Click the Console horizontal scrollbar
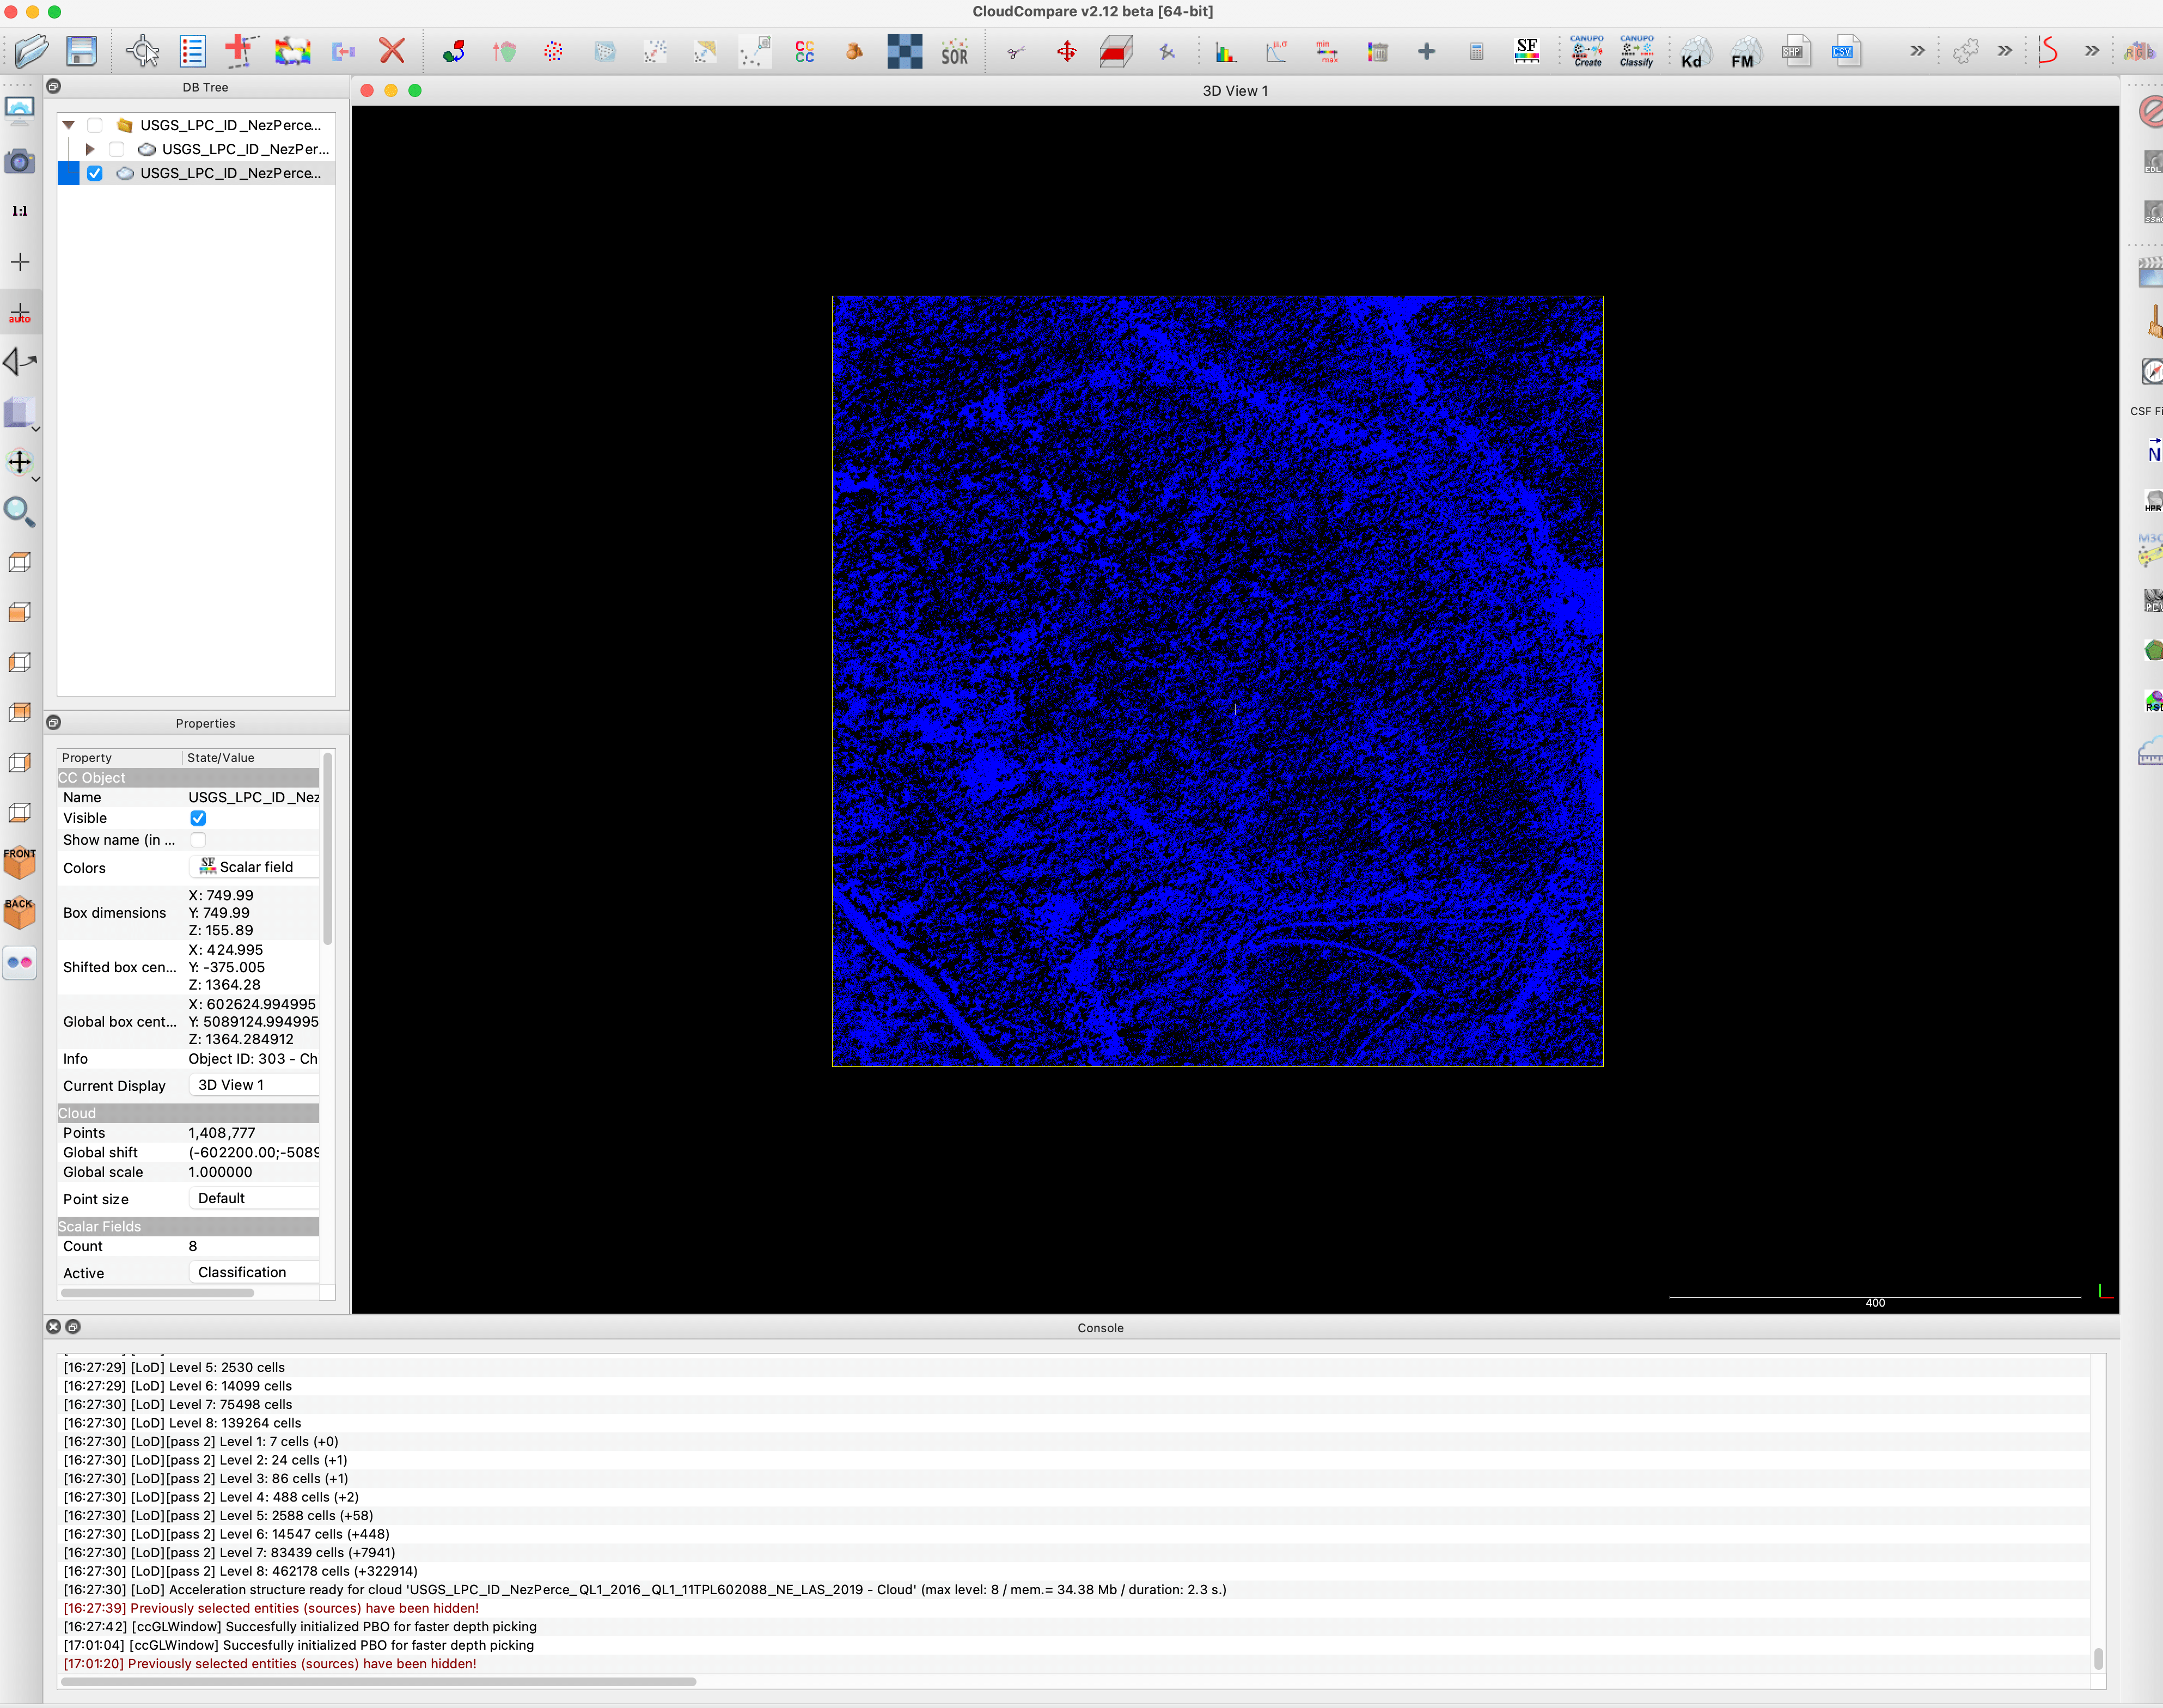This screenshot has width=2163, height=1708. 378,1682
